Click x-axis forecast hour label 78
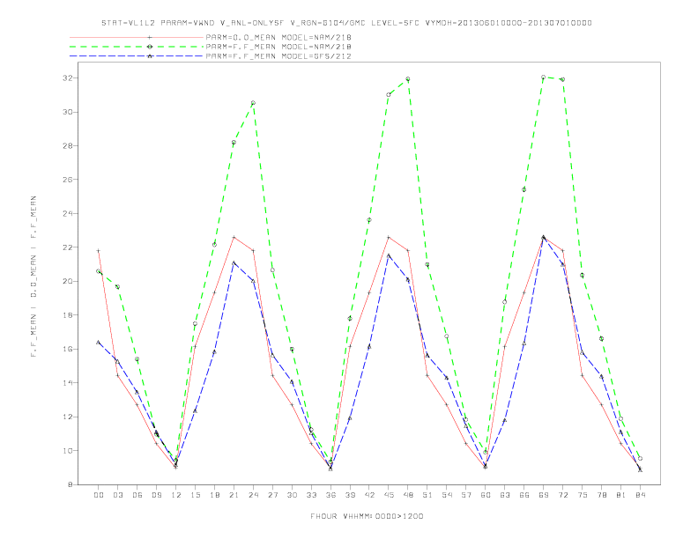This screenshot has width=698, height=539. [x=601, y=495]
